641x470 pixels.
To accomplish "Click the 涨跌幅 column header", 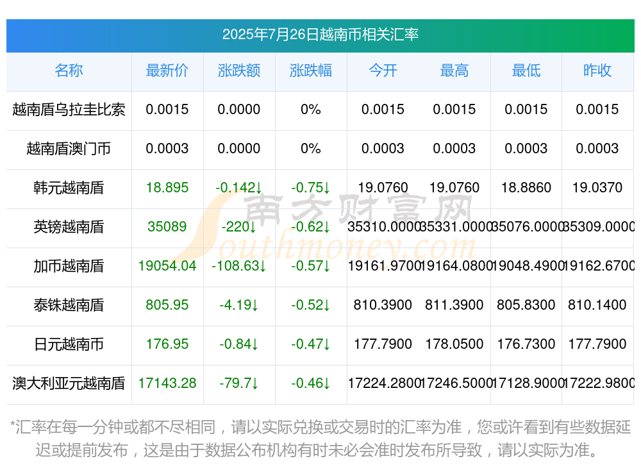I will point(311,71).
